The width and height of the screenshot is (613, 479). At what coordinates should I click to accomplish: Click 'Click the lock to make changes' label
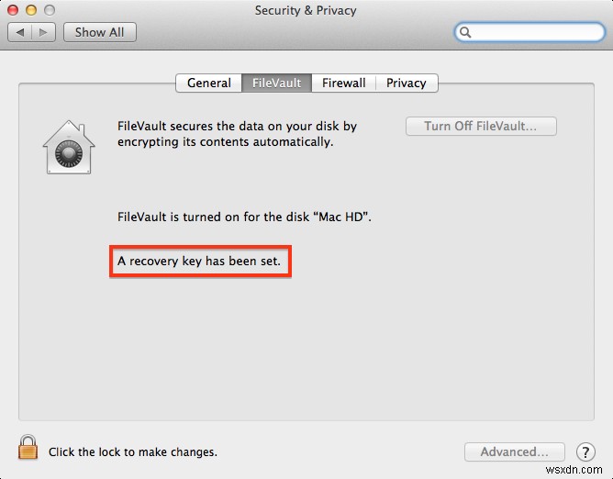tap(132, 452)
